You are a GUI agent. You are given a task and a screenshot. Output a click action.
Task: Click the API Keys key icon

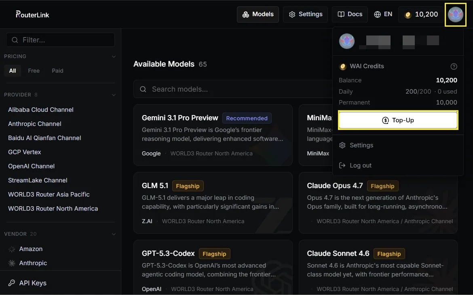12,283
